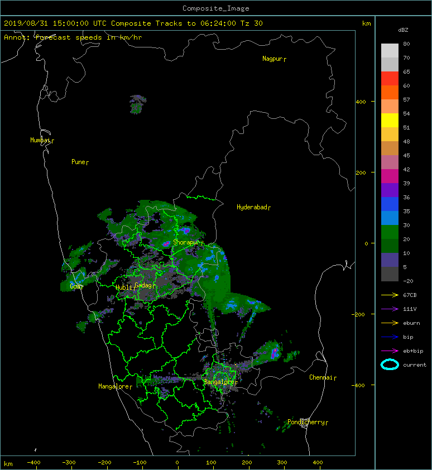Click the yellow 67CB arrow in legend
Screen dimensions: 432x470
click(390, 295)
